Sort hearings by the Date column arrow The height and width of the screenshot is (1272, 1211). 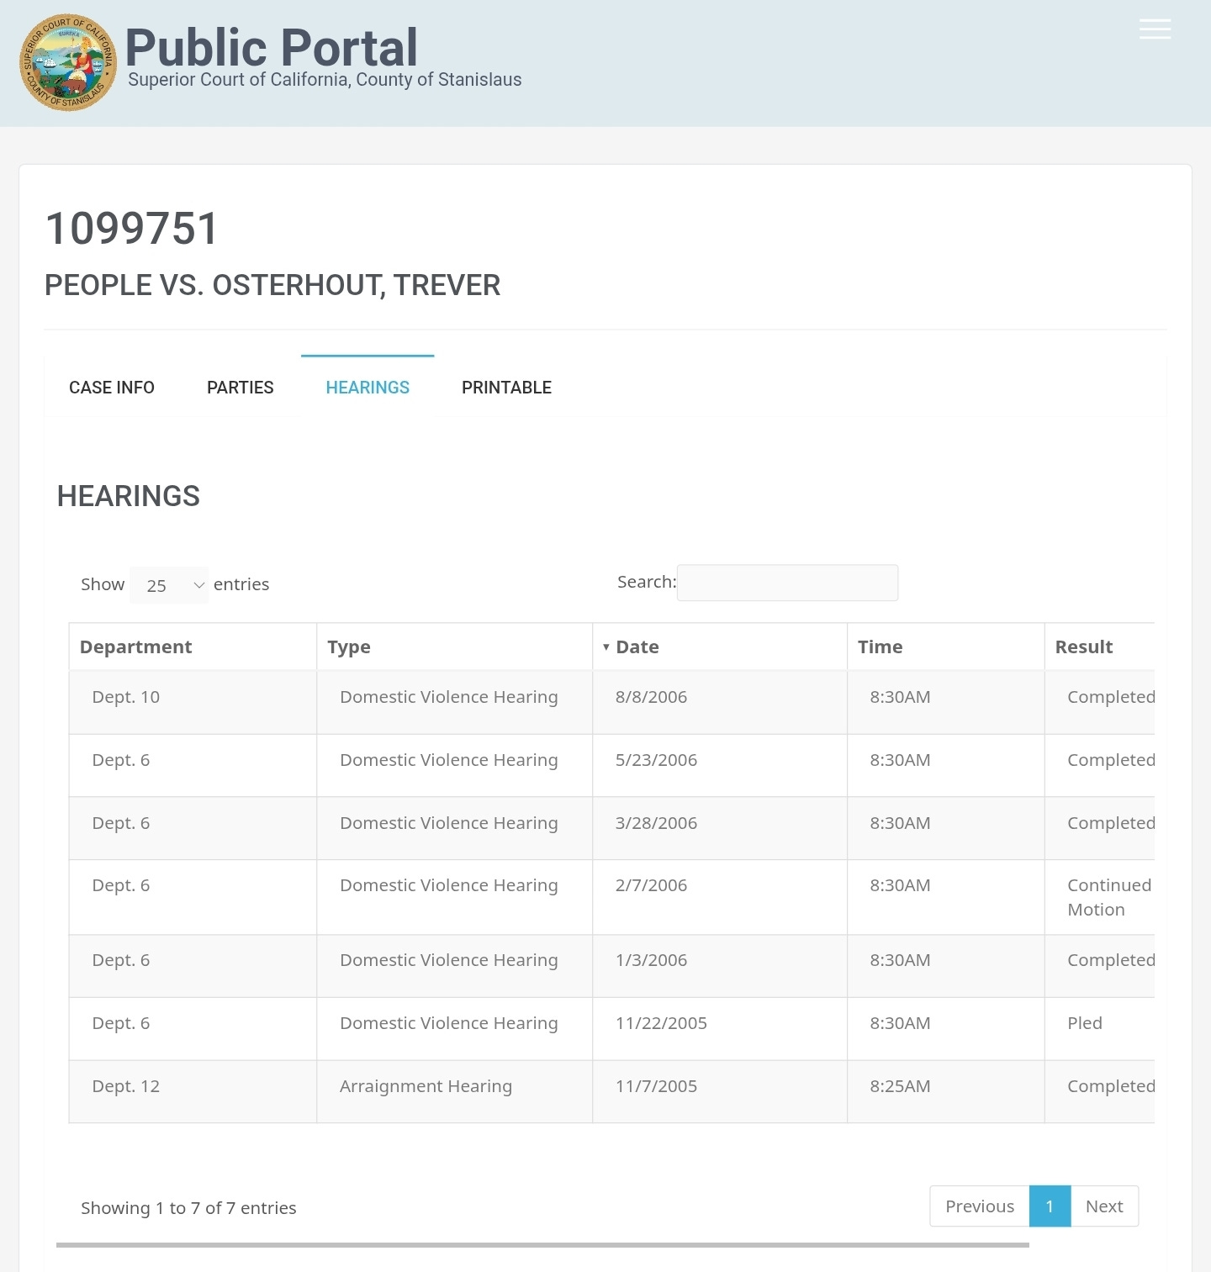click(x=605, y=647)
